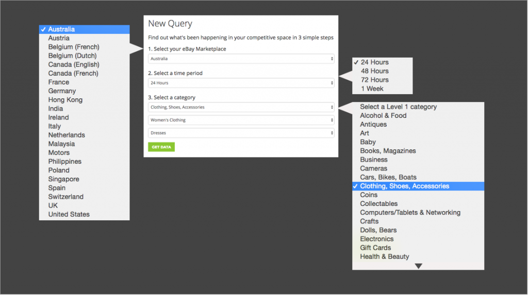Pick Canada (French) from the list

[84, 73]
